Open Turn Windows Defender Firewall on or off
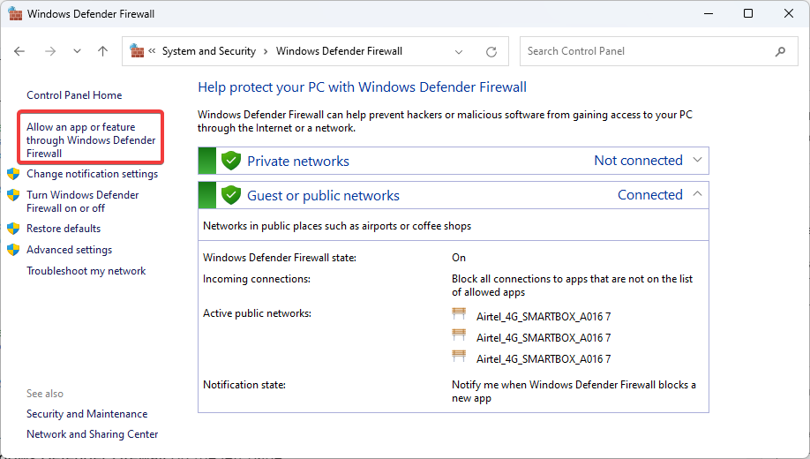This screenshot has width=810, height=459. coord(83,201)
